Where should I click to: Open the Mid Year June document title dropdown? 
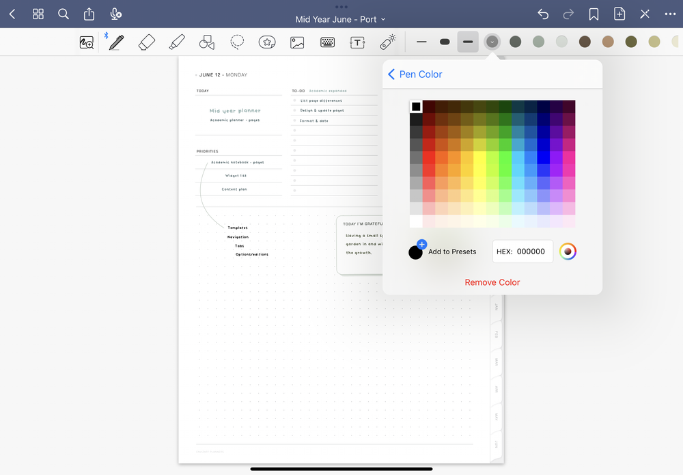tap(340, 19)
